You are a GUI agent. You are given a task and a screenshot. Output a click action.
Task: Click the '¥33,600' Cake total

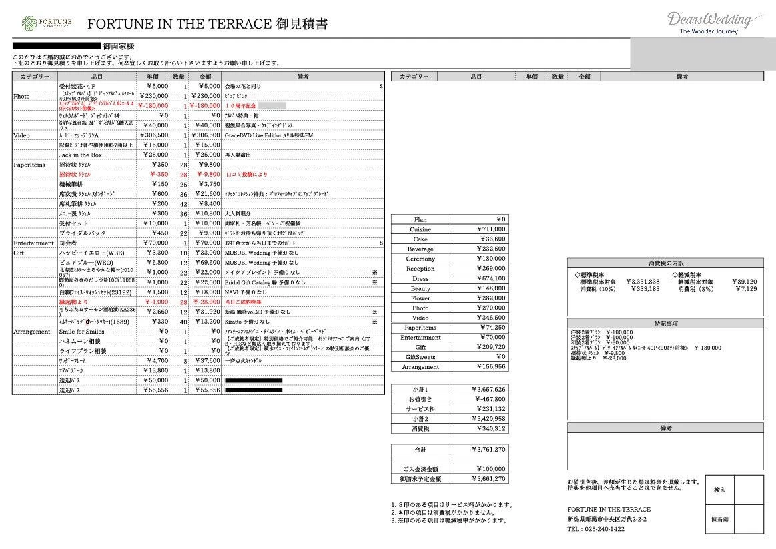493,239
